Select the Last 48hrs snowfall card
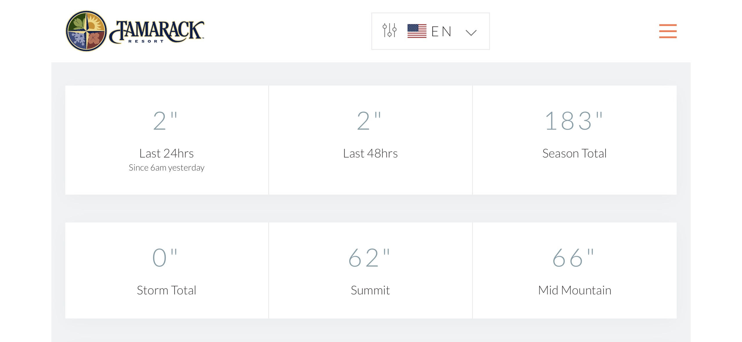Viewport: 742px width, 342px height. 370,140
